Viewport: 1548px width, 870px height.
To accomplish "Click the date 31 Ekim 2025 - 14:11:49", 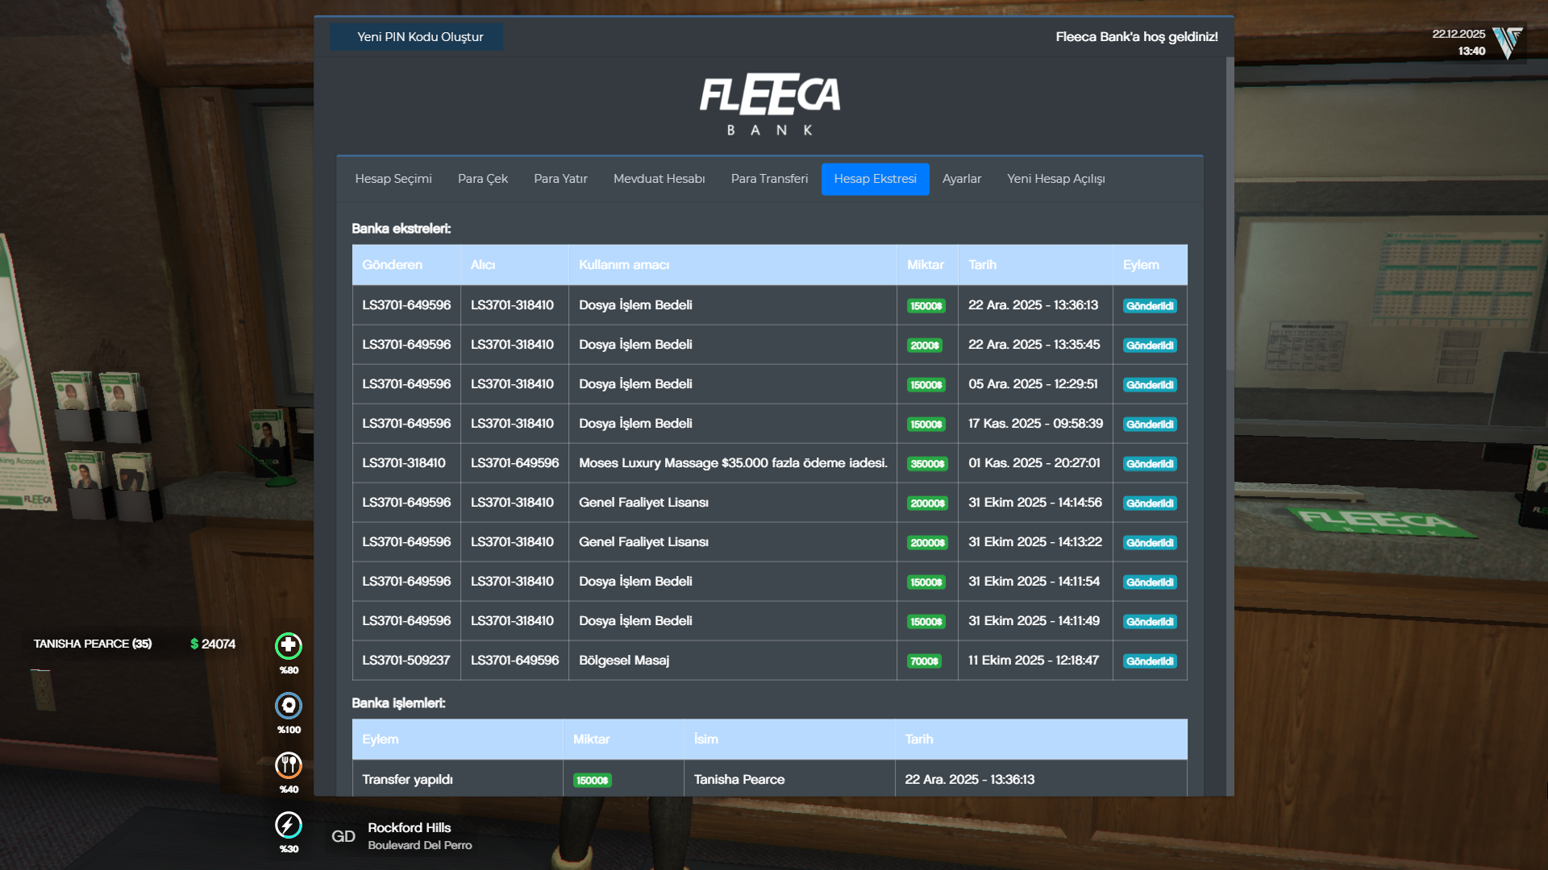I will point(1034,621).
